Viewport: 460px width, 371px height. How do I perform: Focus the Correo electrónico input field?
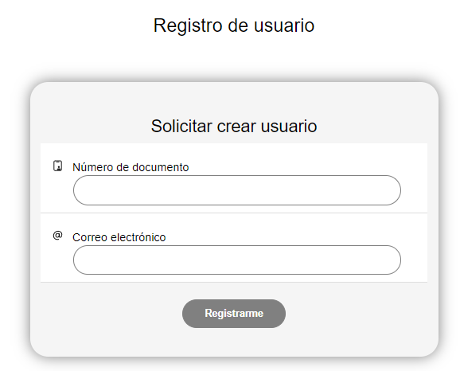(x=237, y=260)
